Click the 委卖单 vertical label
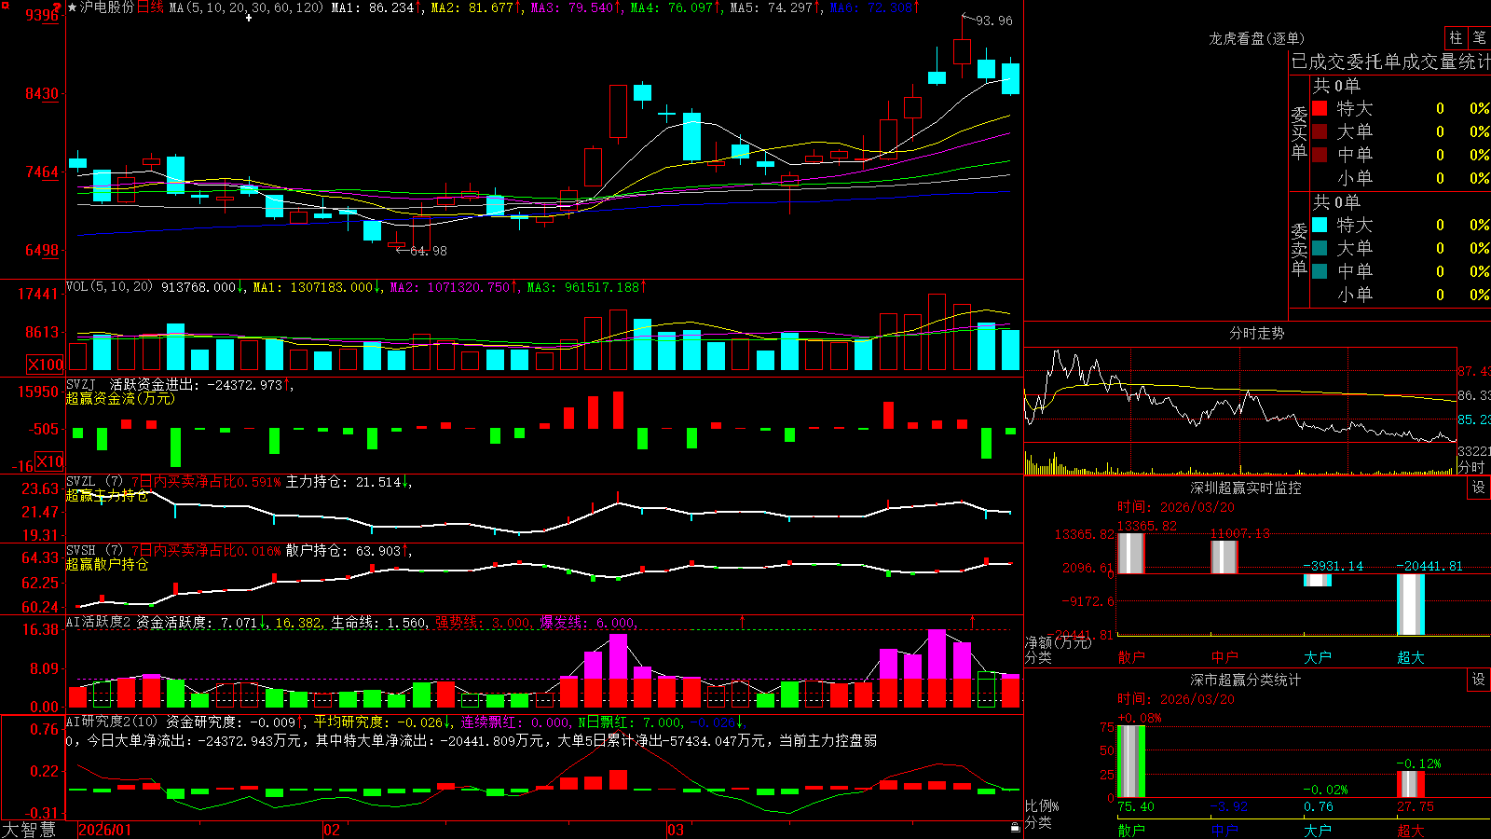 (1299, 249)
